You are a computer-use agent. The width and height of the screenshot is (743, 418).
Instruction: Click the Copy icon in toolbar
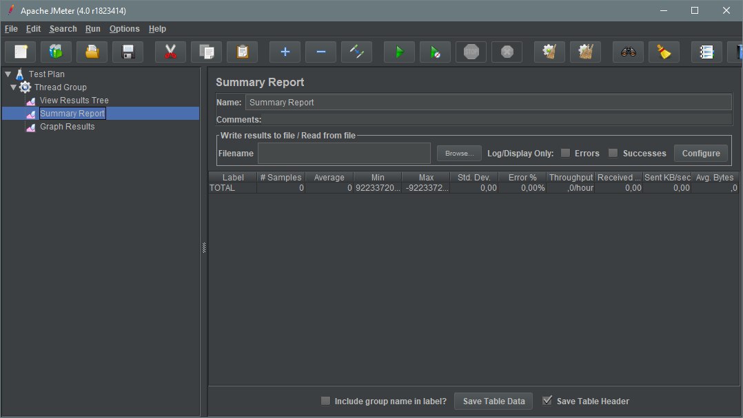207,52
